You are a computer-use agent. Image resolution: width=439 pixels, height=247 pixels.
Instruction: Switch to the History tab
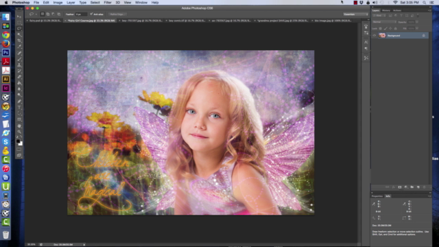point(386,10)
